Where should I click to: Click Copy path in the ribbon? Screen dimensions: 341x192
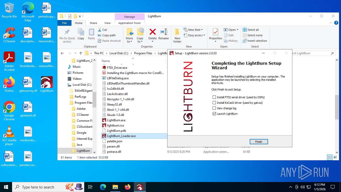pos(107,35)
